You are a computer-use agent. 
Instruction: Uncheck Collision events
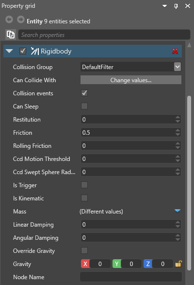84,93
